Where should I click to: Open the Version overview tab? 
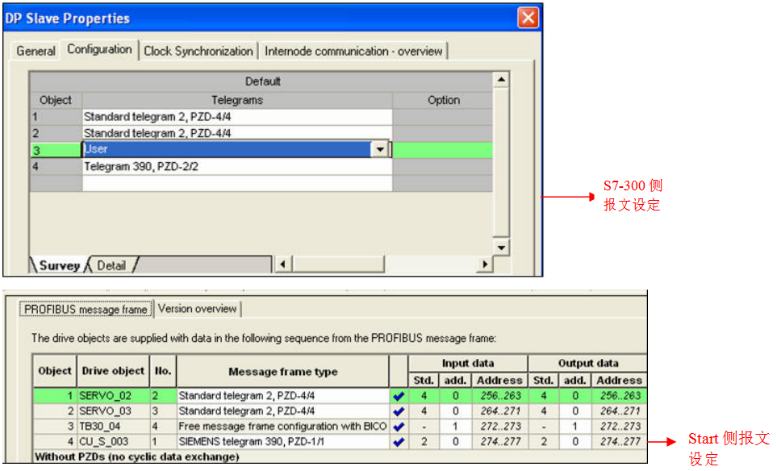(197, 309)
